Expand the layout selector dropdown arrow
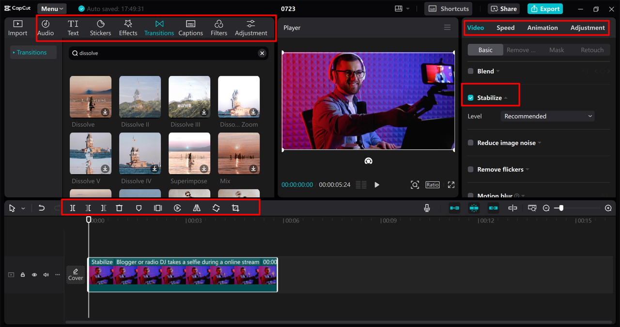Viewport: 620px width, 327px height. 407,9
